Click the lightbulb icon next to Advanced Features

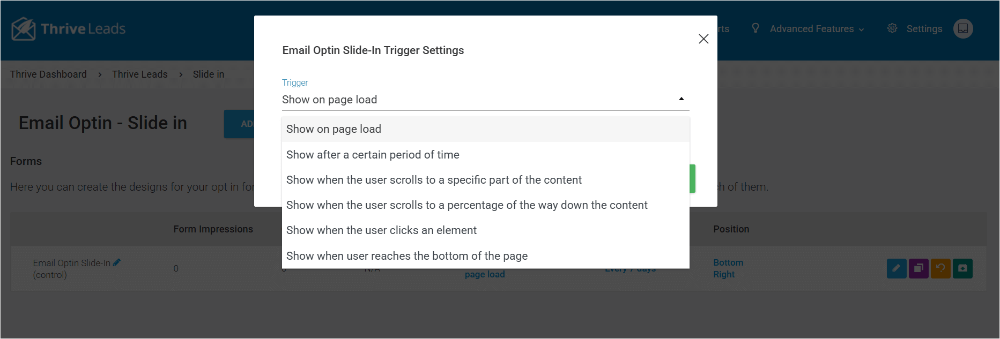(755, 28)
